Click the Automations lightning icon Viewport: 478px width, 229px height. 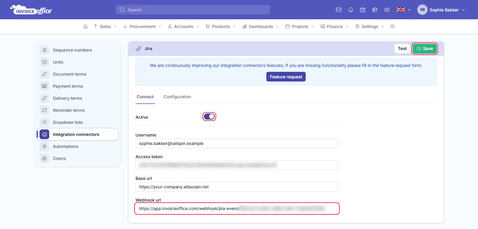44,146
